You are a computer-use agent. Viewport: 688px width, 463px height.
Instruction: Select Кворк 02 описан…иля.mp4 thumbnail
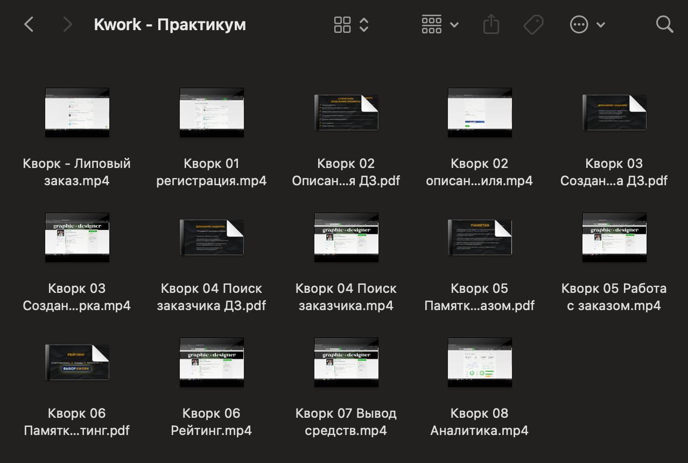click(480, 113)
